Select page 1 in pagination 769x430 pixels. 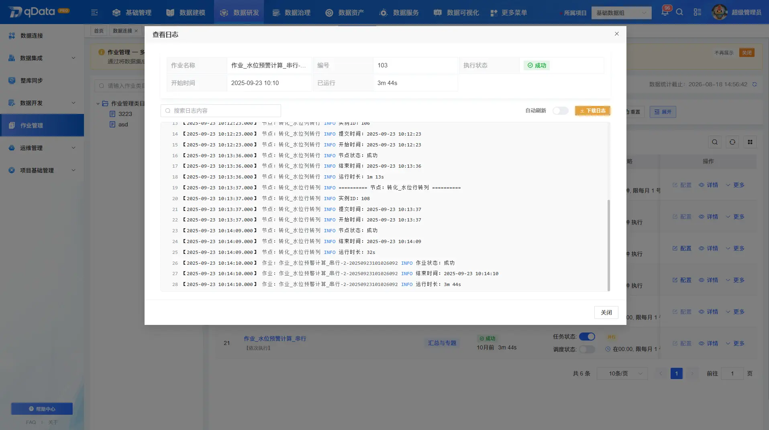tap(676, 373)
